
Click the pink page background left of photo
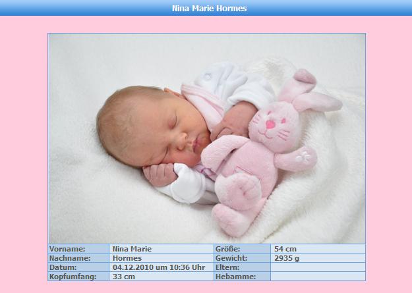coord(24,145)
